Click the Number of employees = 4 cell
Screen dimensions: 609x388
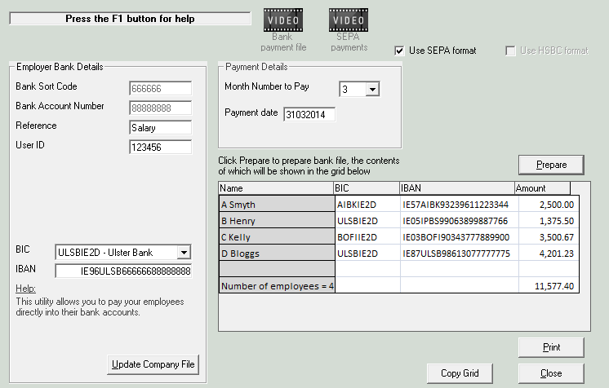click(277, 286)
